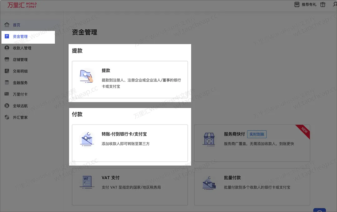Open the 服务商快付 payment card
The height and width of the screenshot is (212, 337).
(x=252, y=143)
